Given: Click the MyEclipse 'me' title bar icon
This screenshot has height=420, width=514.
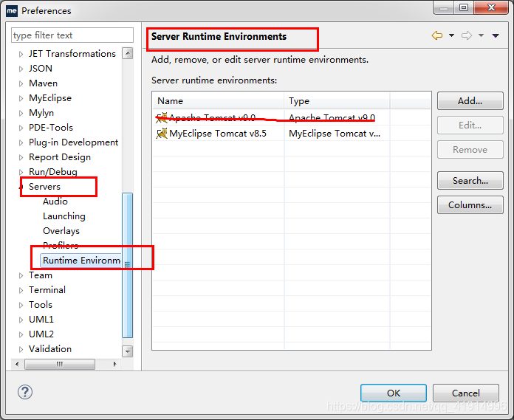Looking at the screenshot, I should point(12,11).
